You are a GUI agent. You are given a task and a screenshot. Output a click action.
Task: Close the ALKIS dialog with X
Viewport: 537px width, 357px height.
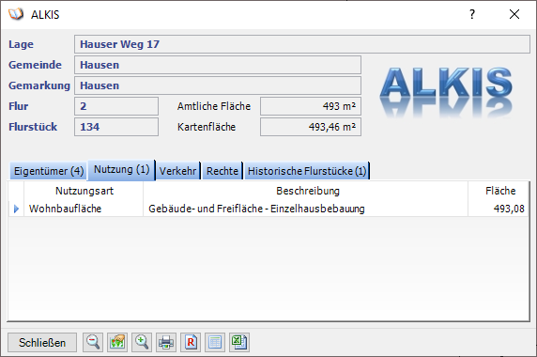(x=514, y=14)
